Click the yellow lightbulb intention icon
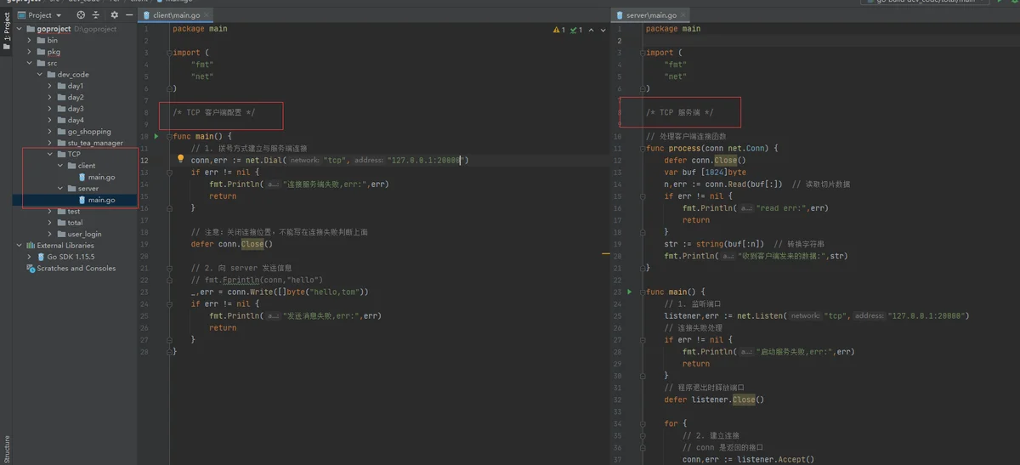 pyautogui.click(x=180, y=159)
